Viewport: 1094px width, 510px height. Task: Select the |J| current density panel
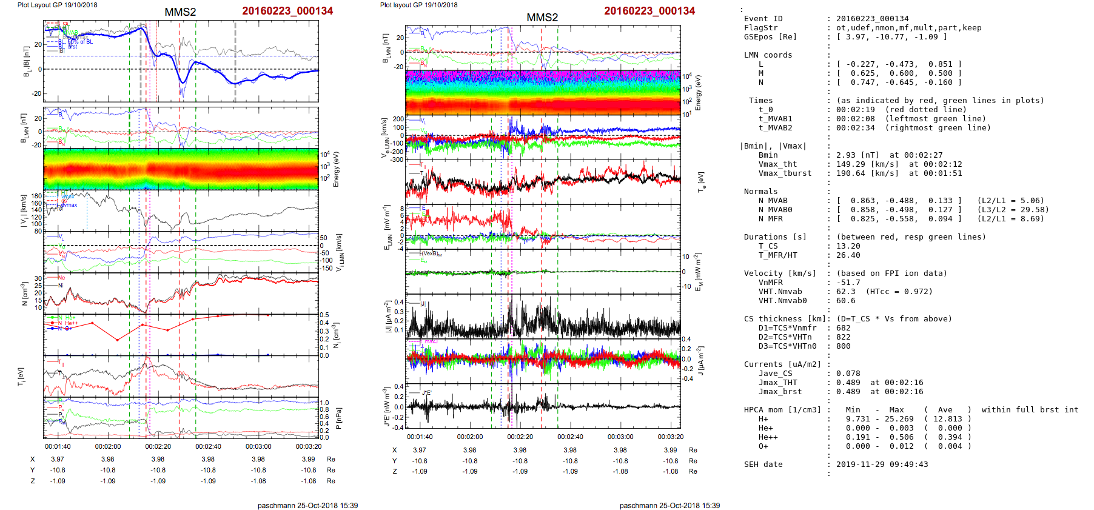[x=543, y=317]
